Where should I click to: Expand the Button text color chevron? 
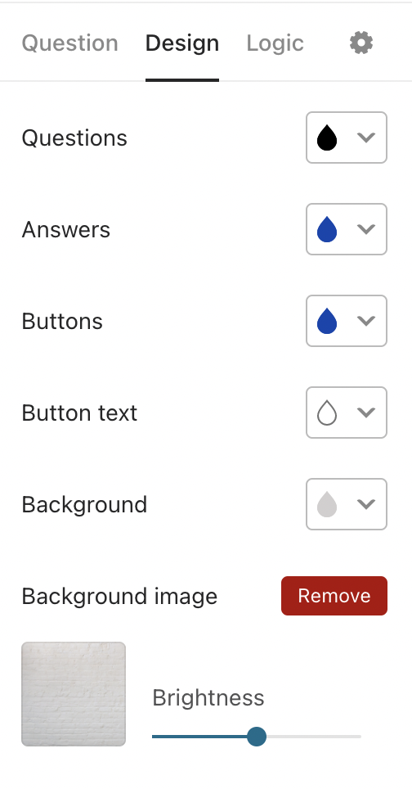[x=366, y=413]
